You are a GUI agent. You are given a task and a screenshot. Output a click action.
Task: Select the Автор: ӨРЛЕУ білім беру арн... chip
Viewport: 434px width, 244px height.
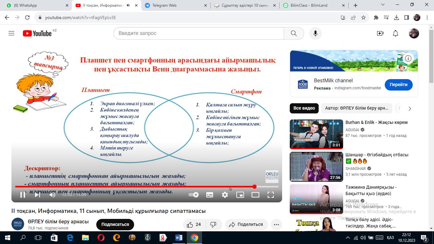tap(357, 108)
